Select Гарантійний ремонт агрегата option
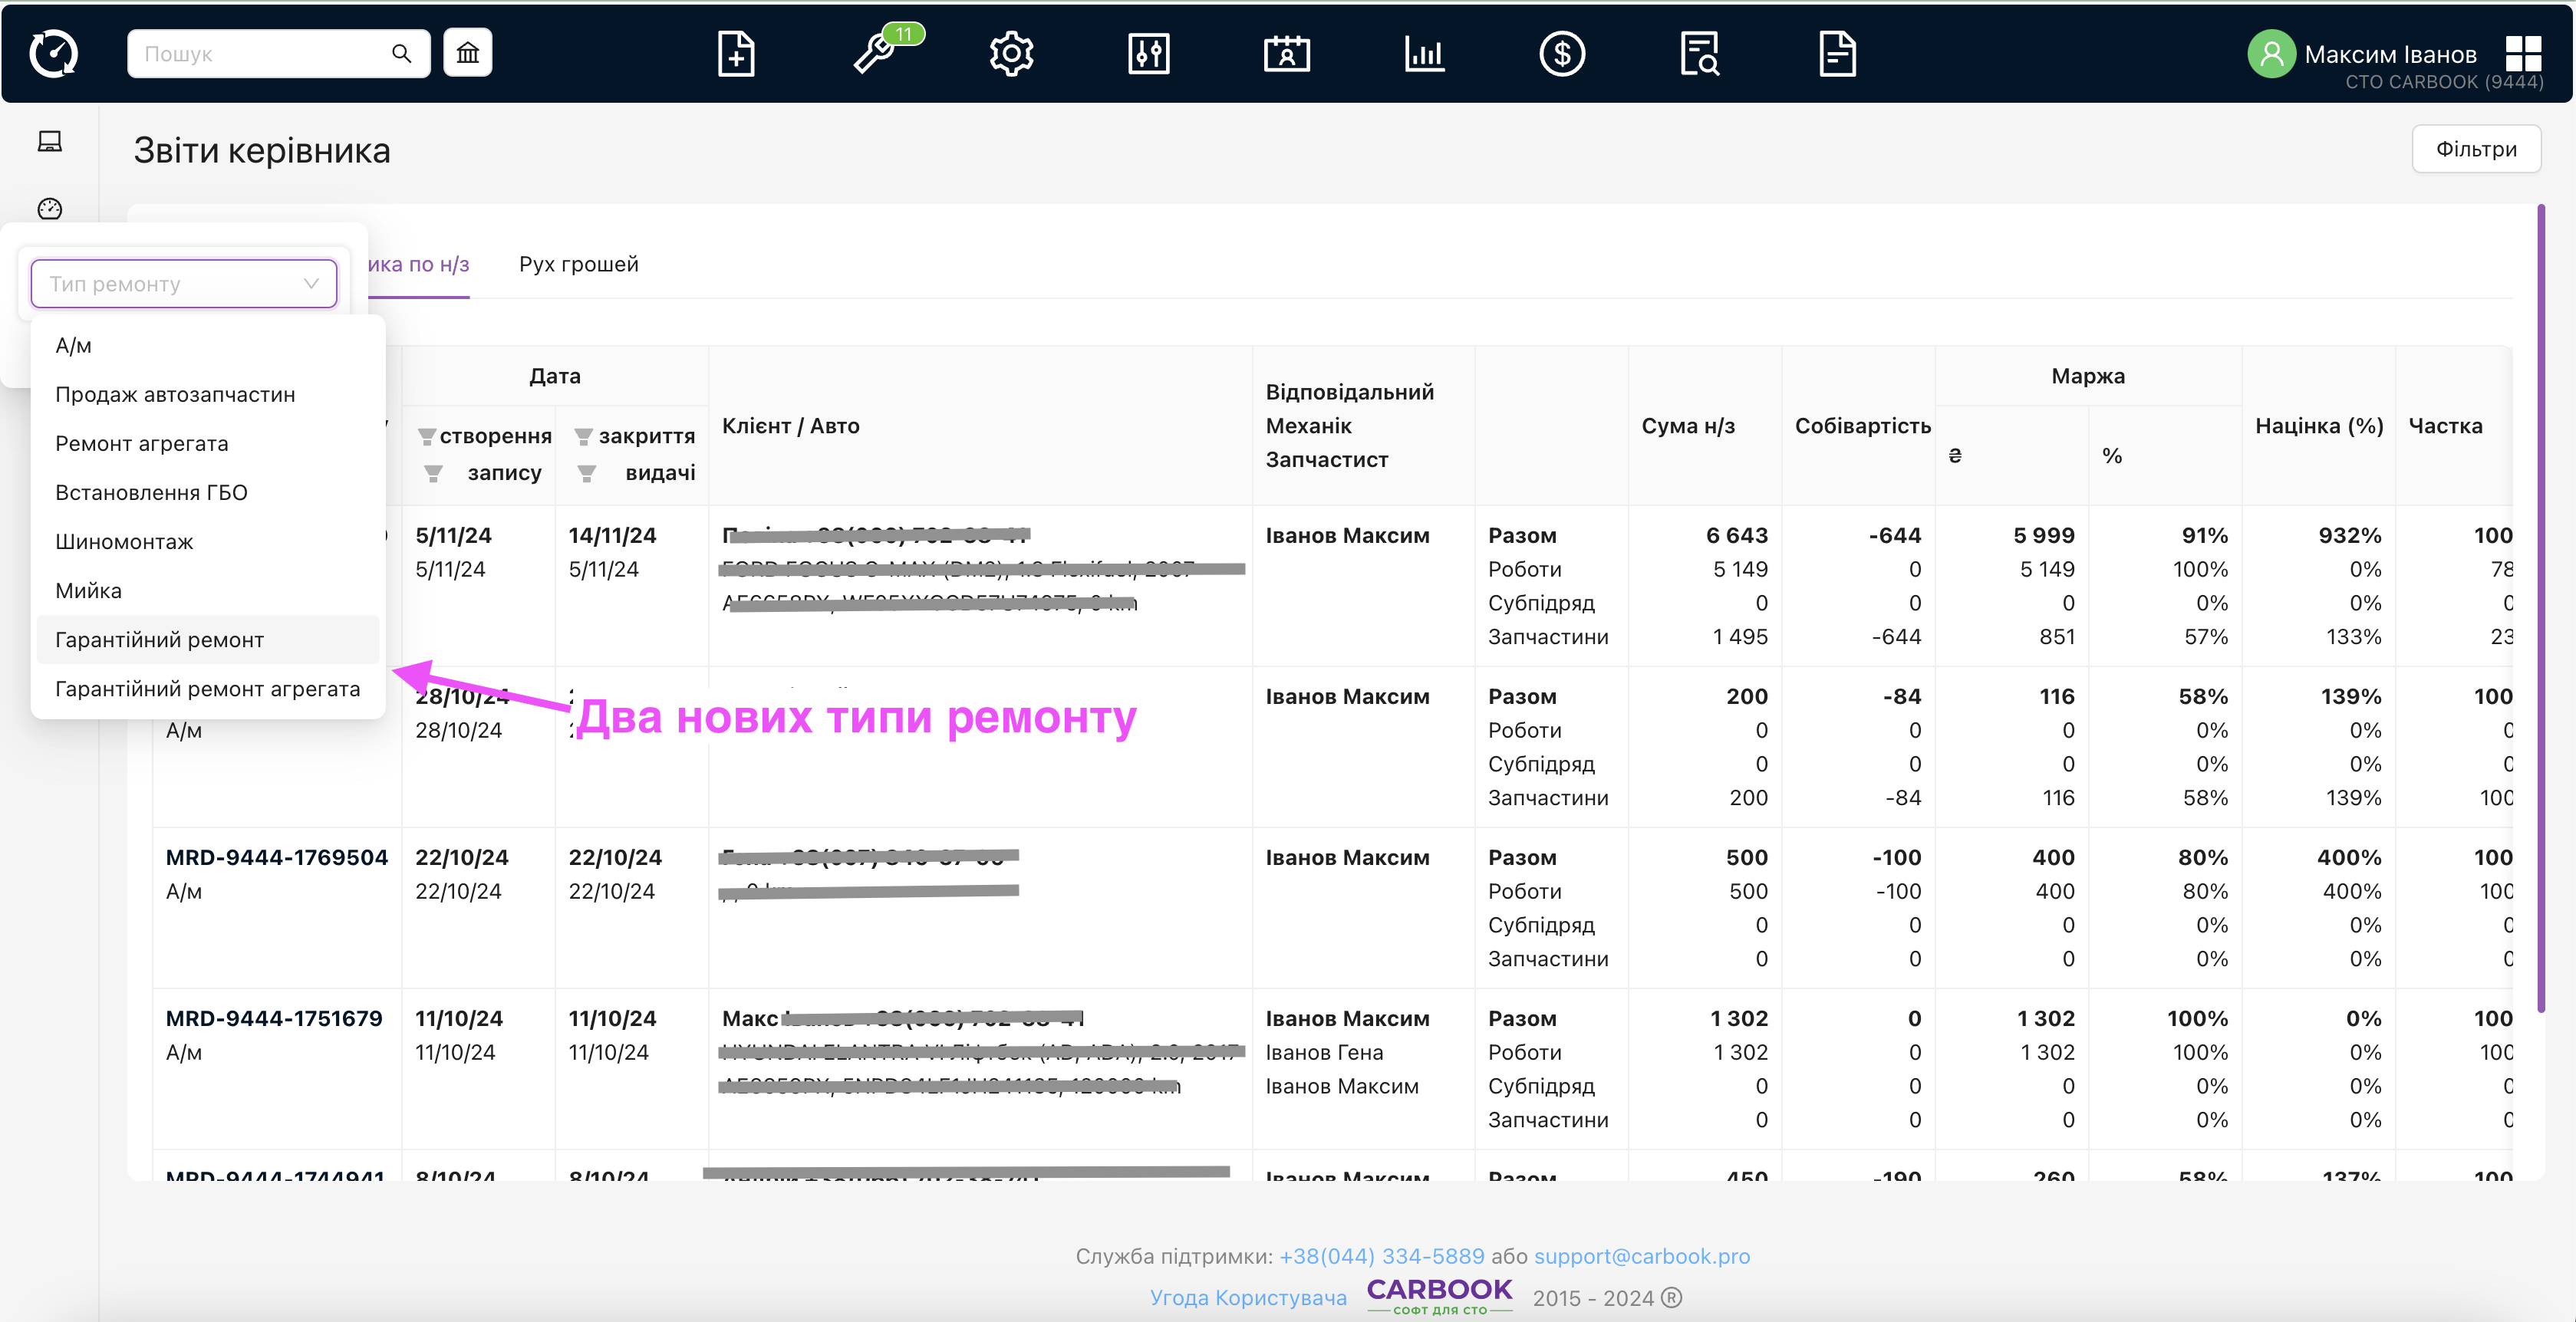The width and height of the screenshot is (2576, 1322). (207, 689)
